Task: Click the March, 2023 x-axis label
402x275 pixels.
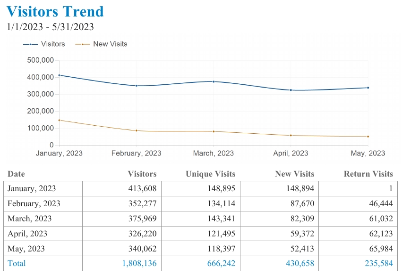Action: (214, 154)
